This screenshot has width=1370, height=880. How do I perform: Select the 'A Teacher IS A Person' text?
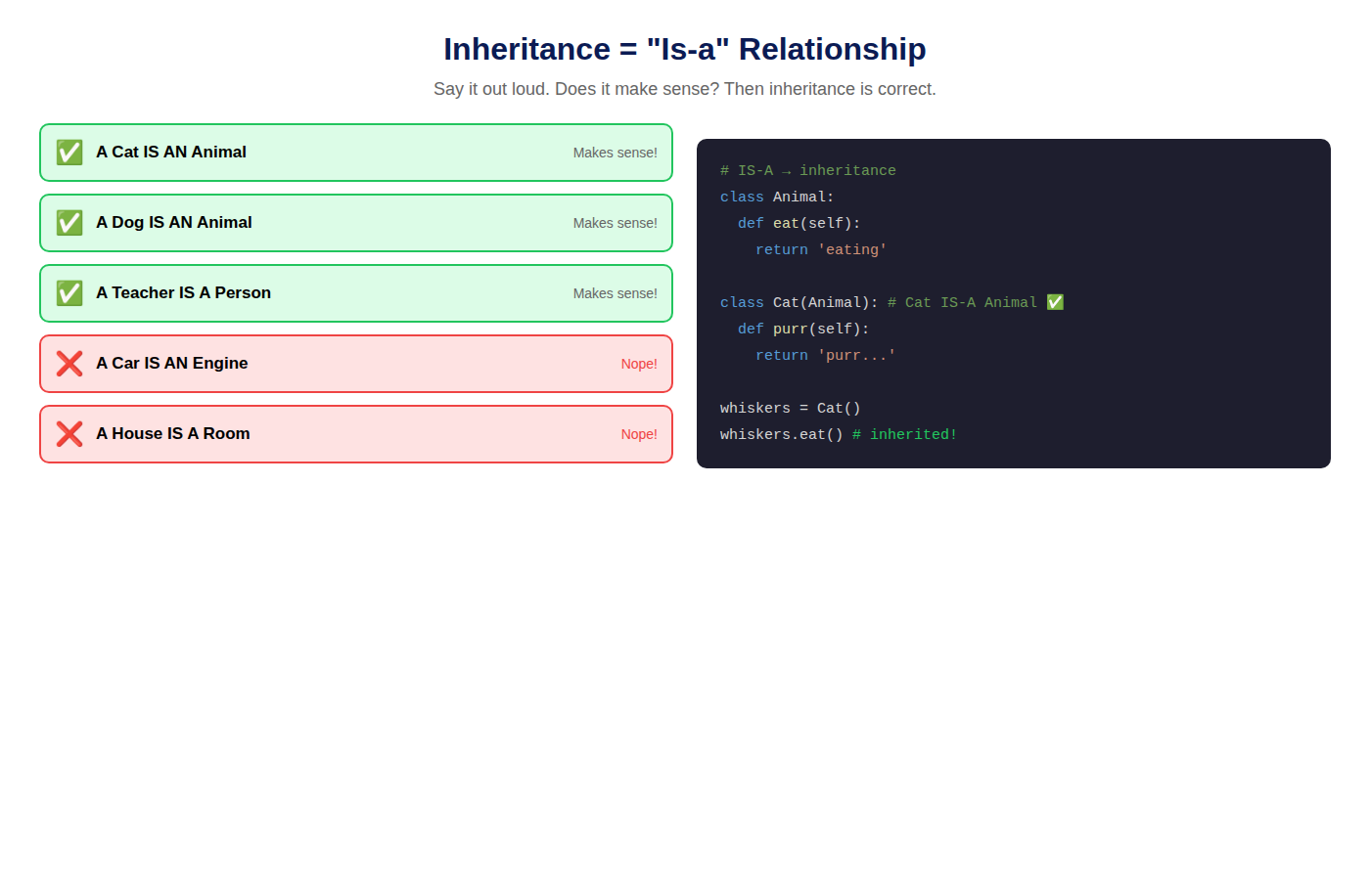tap(184, 293)
